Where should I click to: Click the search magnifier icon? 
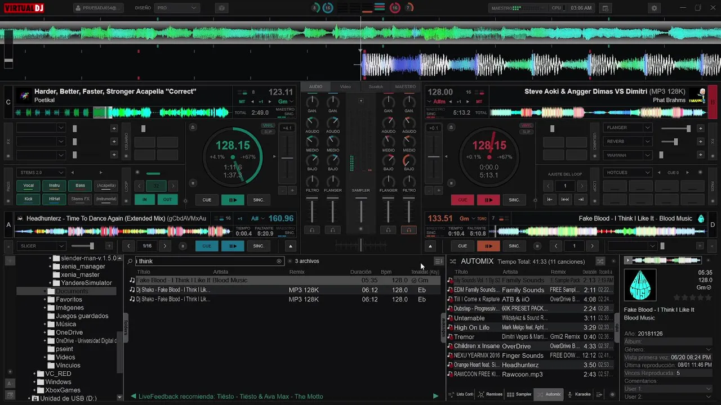(x=130, y=261)
